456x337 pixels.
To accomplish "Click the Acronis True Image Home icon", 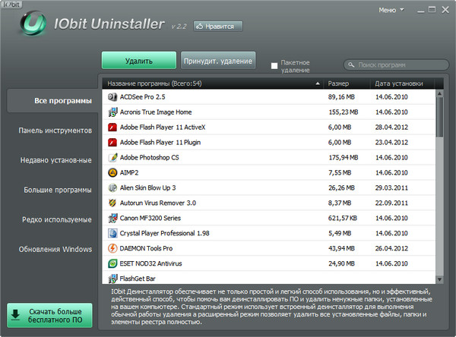I will 112,112.
